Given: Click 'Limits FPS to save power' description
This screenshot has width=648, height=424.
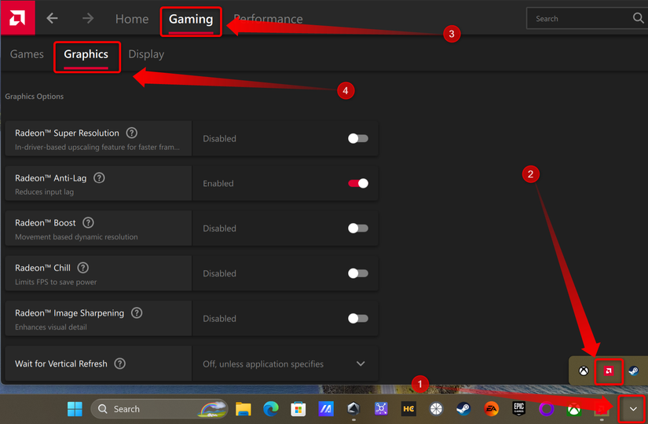Looking at the screenshot, I should (x=56, y=282).
